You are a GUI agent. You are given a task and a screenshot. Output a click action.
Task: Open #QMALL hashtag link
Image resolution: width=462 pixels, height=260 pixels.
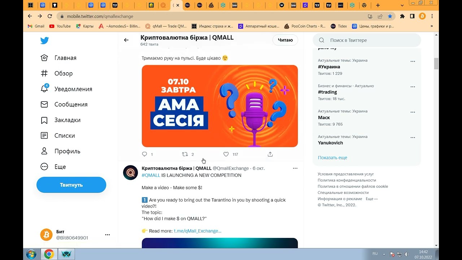pyautogui.click(x=151, y=175)
